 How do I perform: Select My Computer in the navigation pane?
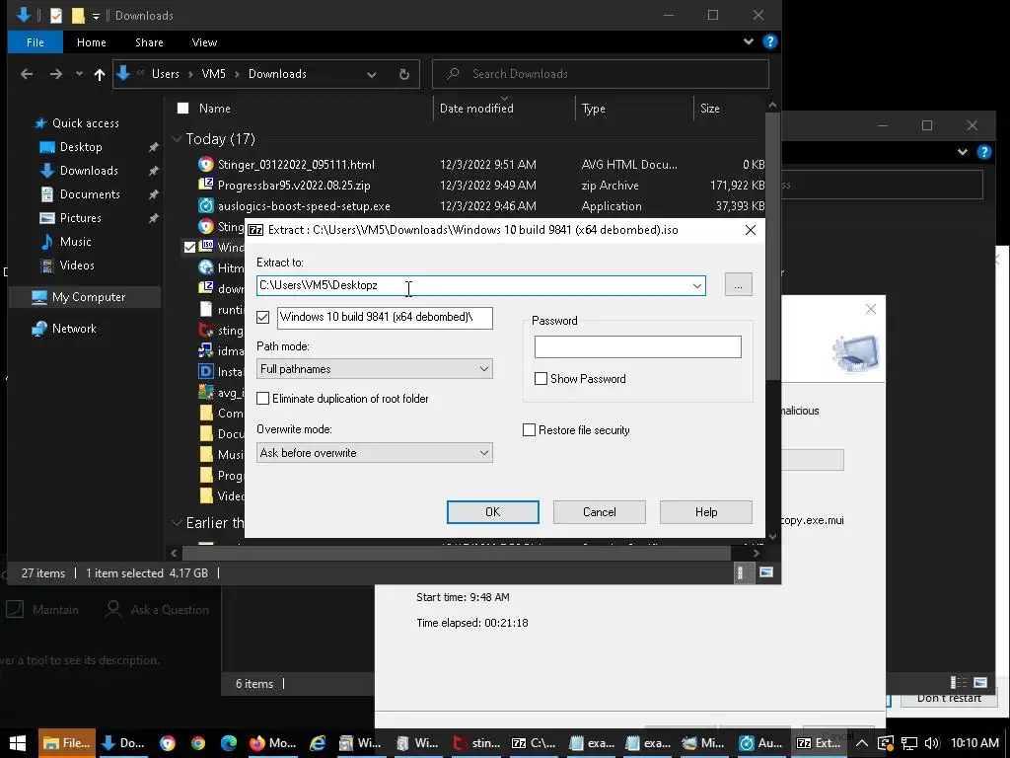(x=89, y=297)
